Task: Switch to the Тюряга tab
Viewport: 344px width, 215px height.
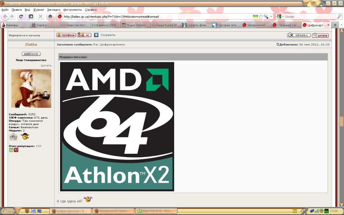Action: tap(45, 25)
